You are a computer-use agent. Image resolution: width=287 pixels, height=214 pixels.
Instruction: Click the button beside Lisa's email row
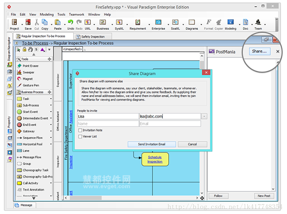click(204, 116)
